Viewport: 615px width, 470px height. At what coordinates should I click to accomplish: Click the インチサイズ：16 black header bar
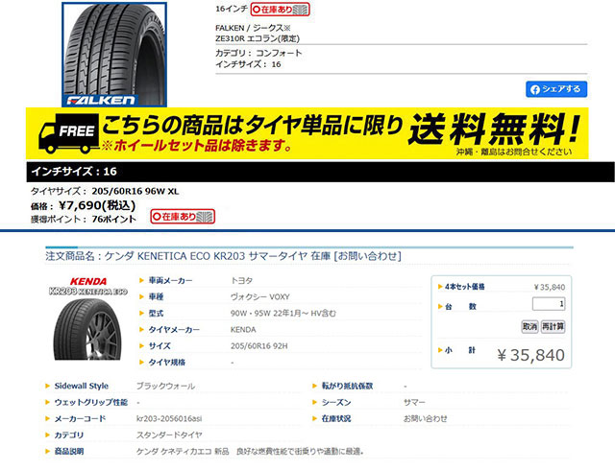click(x=320, y=172)
